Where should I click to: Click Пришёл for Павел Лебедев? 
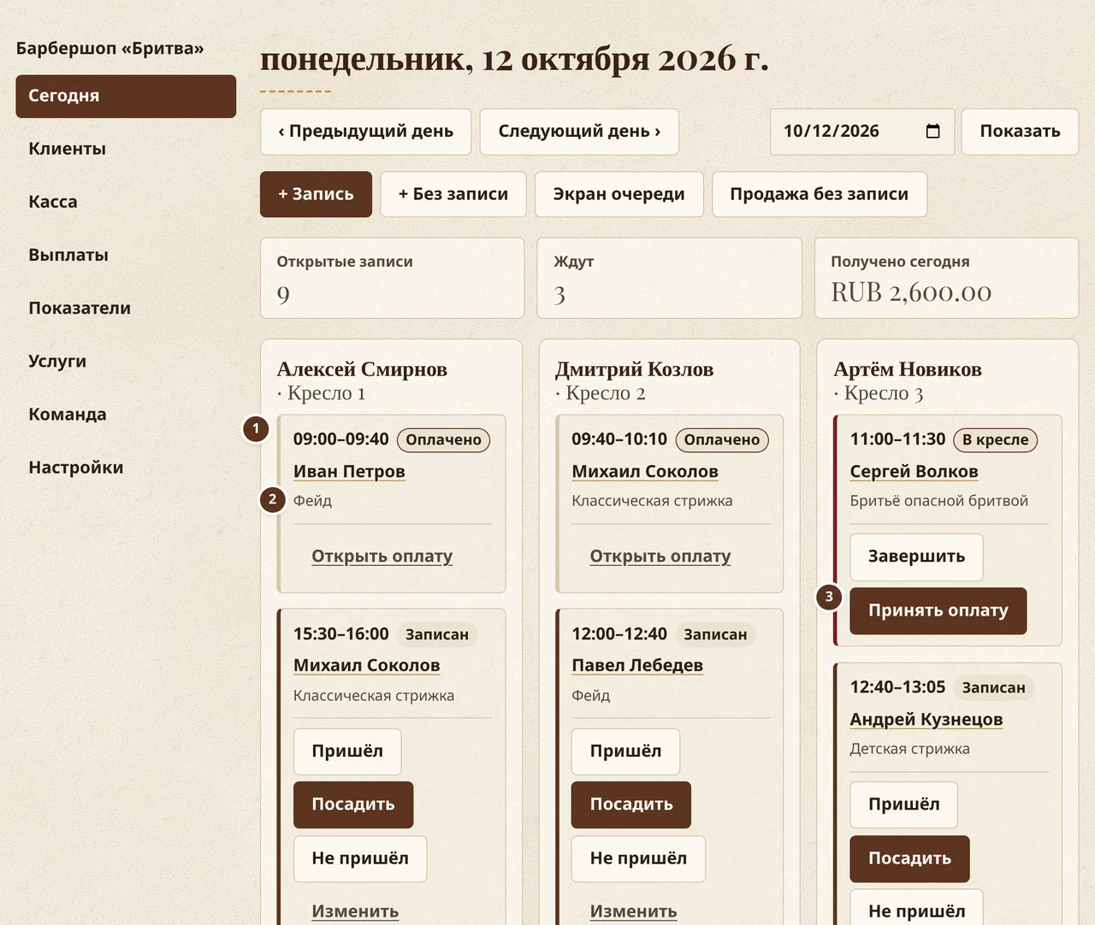coord(625,751)
